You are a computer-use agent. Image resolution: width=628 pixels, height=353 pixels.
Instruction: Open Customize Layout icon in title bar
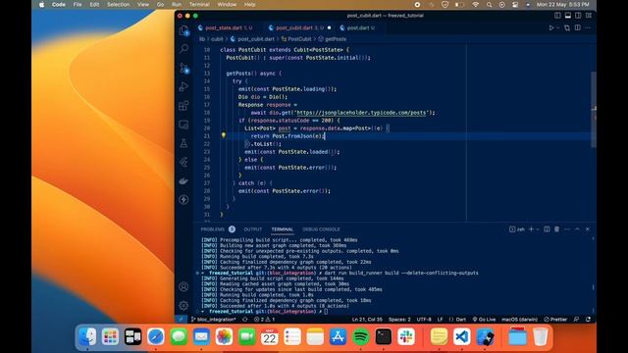[x=589, y=16]
